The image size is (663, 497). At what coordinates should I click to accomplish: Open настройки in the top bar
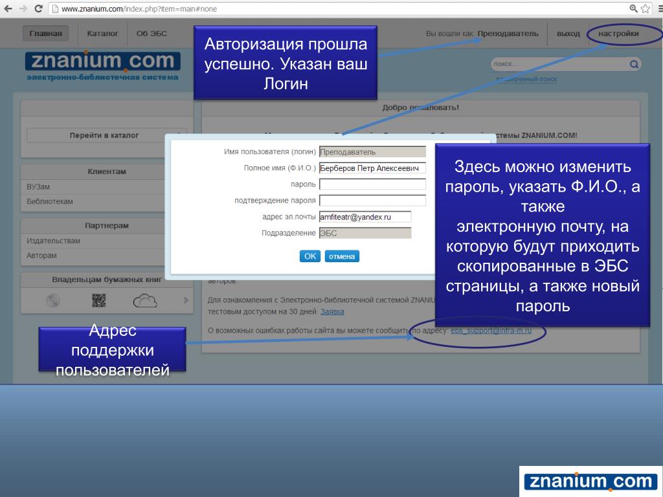[x=618, y=34]
